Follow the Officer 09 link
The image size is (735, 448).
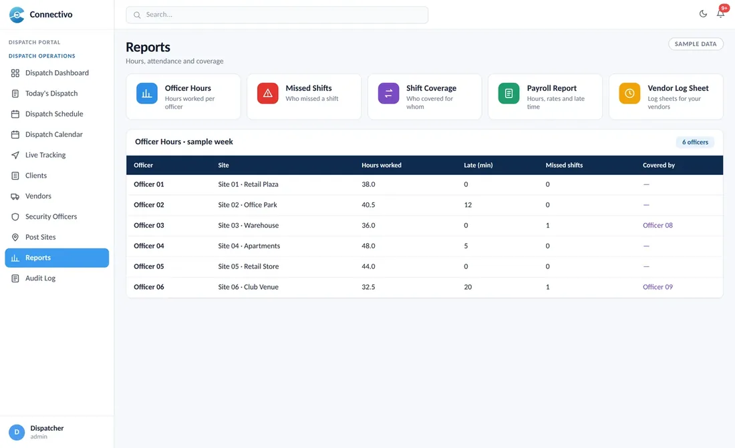tap(657, 287)
